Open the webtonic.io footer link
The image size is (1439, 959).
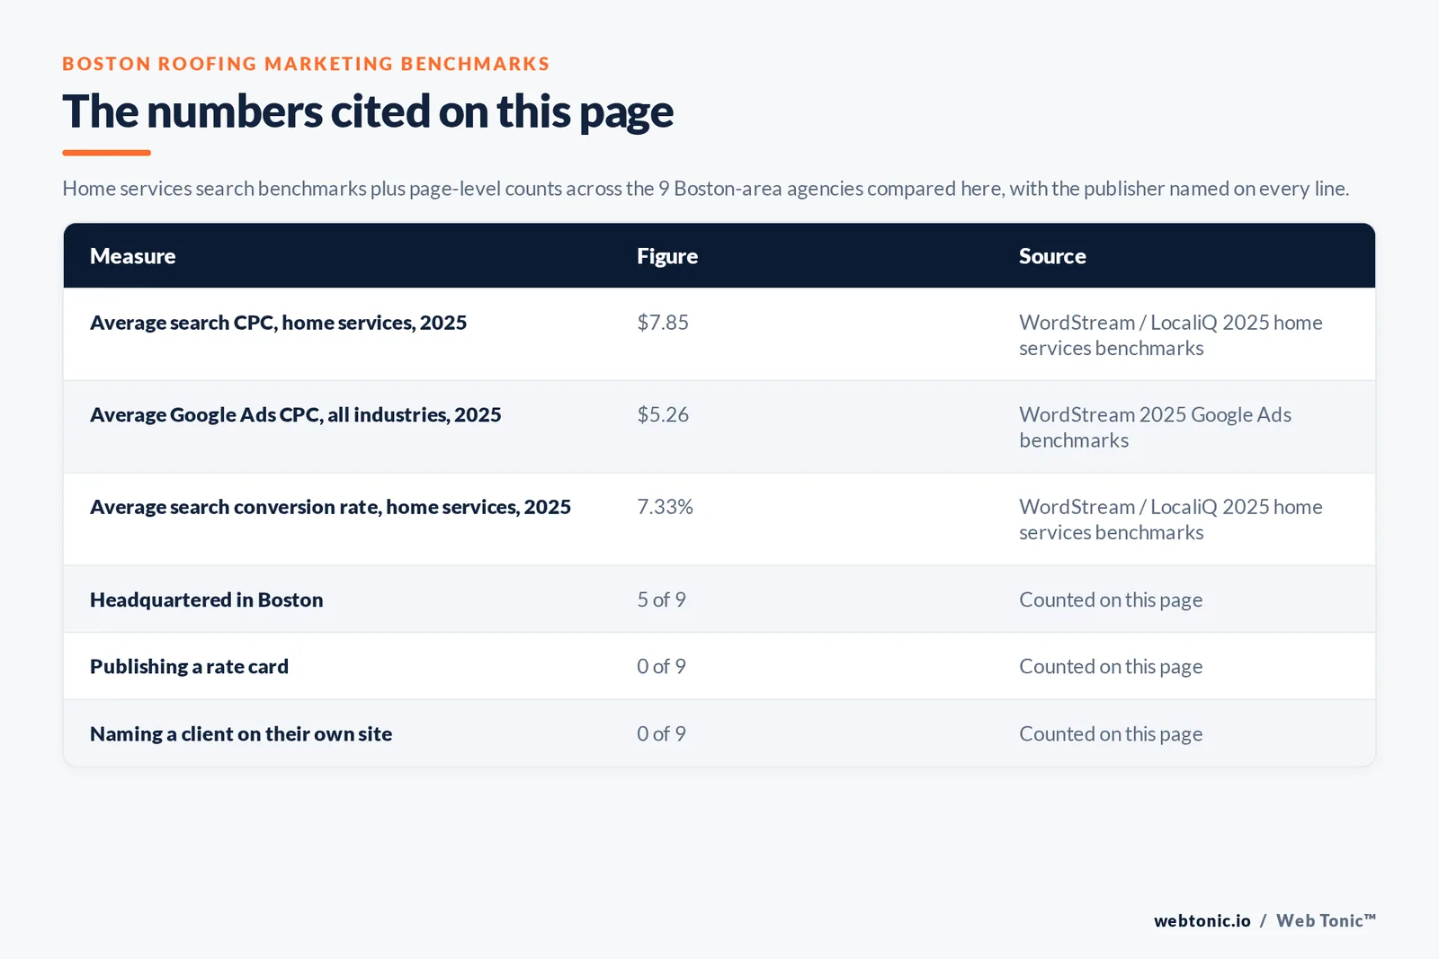coord(1202,920)
